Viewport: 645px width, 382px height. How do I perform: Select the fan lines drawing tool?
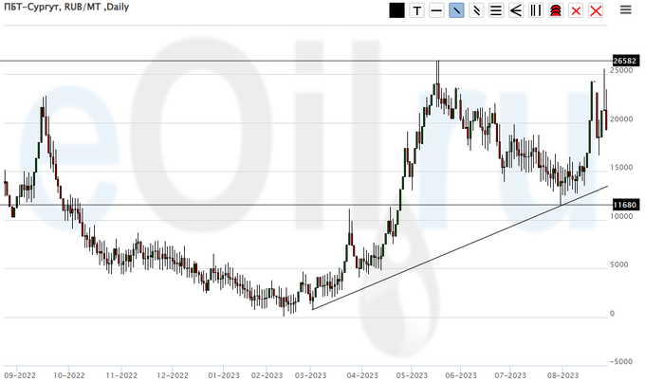point(516,10)
